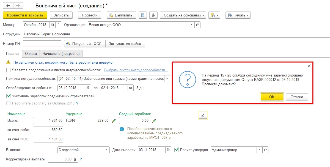Open Администратор user card icon

pyautogui.click(x=265, y=150)
